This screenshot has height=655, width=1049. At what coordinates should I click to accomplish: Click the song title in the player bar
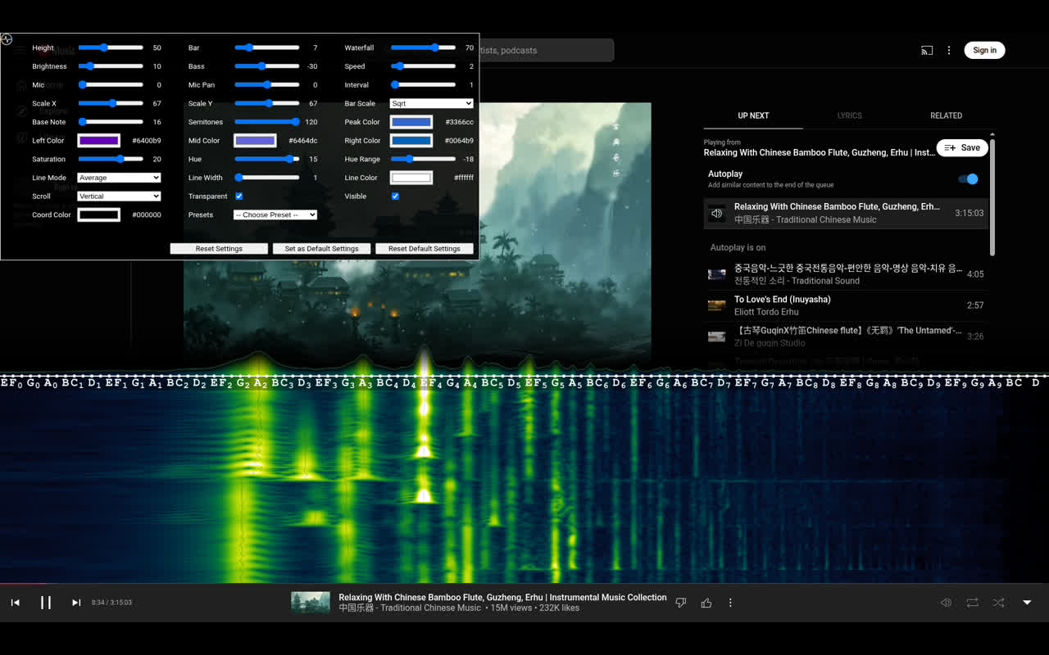pyautogui.click(x=502, y=598)
